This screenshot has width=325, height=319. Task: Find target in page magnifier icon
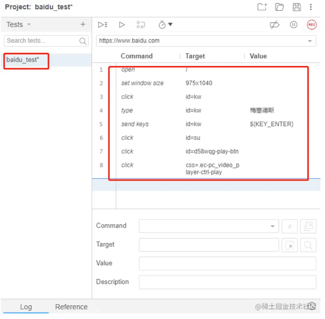[x=308, y=245]
